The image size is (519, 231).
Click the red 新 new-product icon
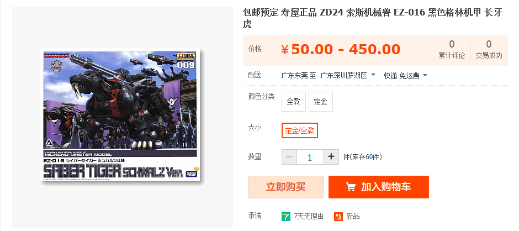click(338, 217)
